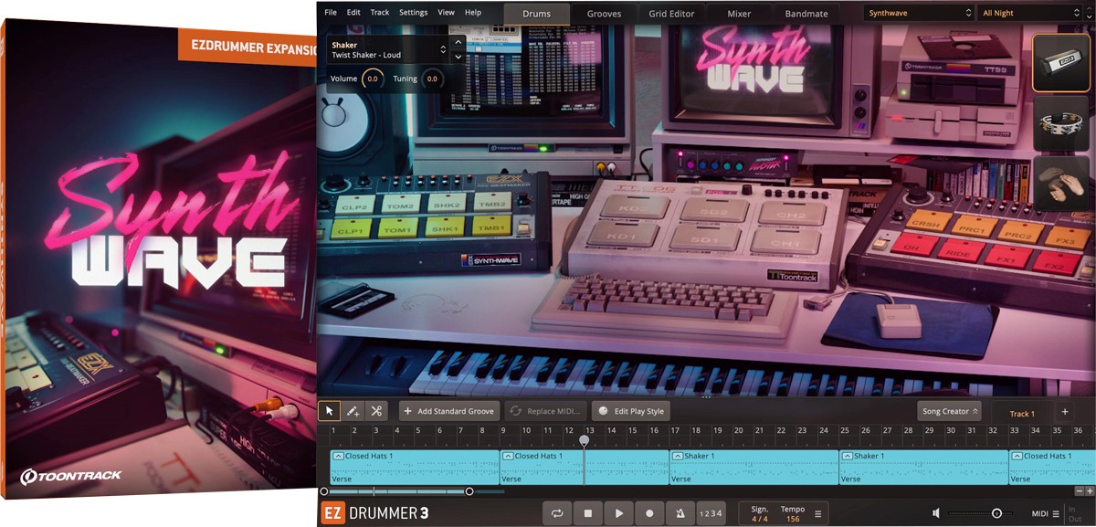Step to previous instrument with up arrow
Screen dimensions: 1096x527
[458, 43]
